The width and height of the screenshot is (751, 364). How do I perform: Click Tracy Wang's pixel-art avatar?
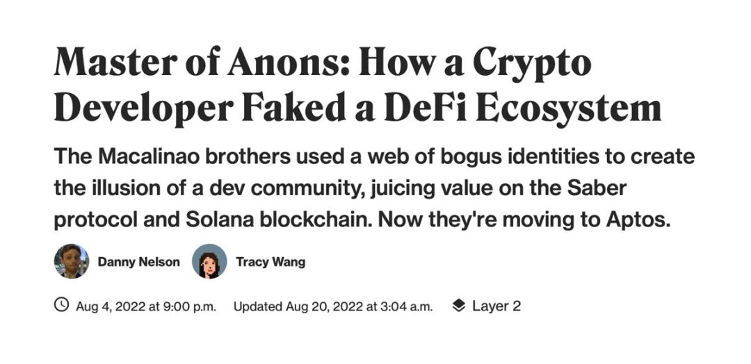[x=209, y=261]
